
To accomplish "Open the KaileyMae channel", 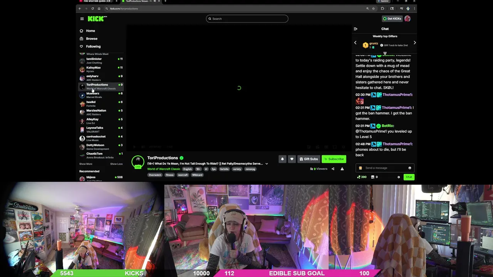I will click(x=101, y=69).
